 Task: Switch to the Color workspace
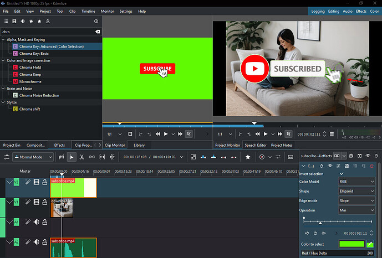pyautogui.click(x=374, y=11)
